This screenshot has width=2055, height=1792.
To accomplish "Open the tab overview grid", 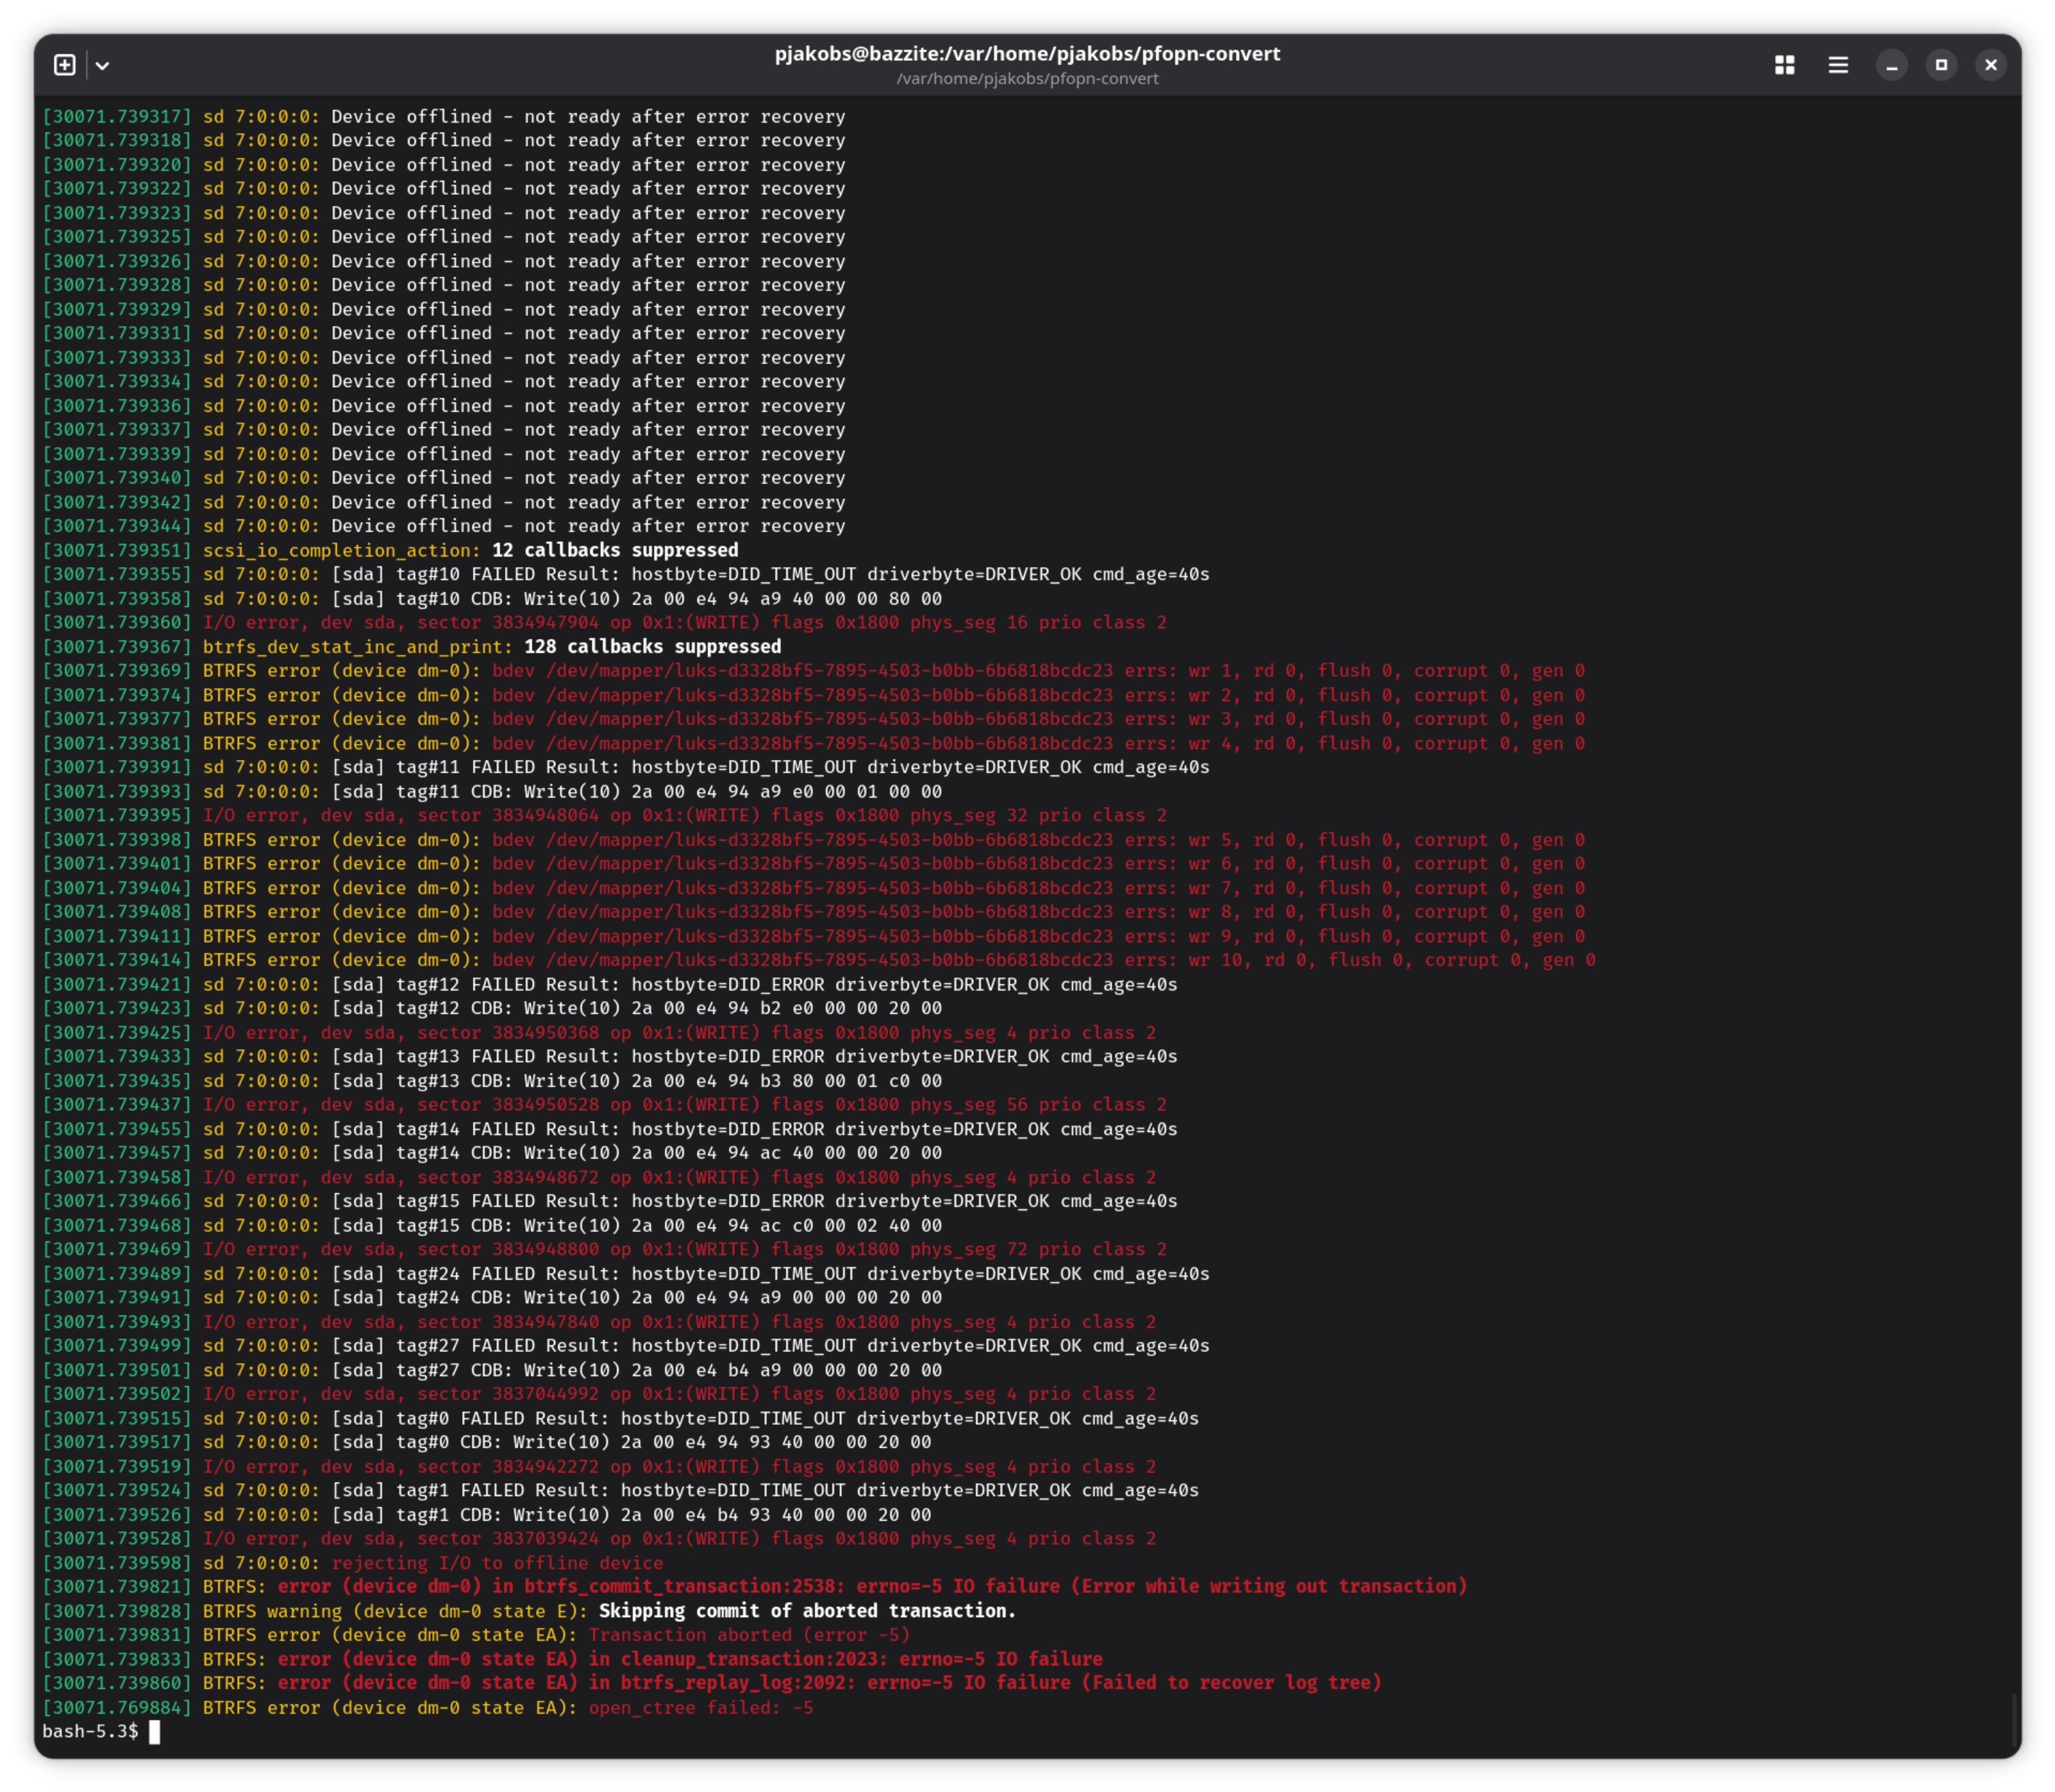I will (1784, 65).
